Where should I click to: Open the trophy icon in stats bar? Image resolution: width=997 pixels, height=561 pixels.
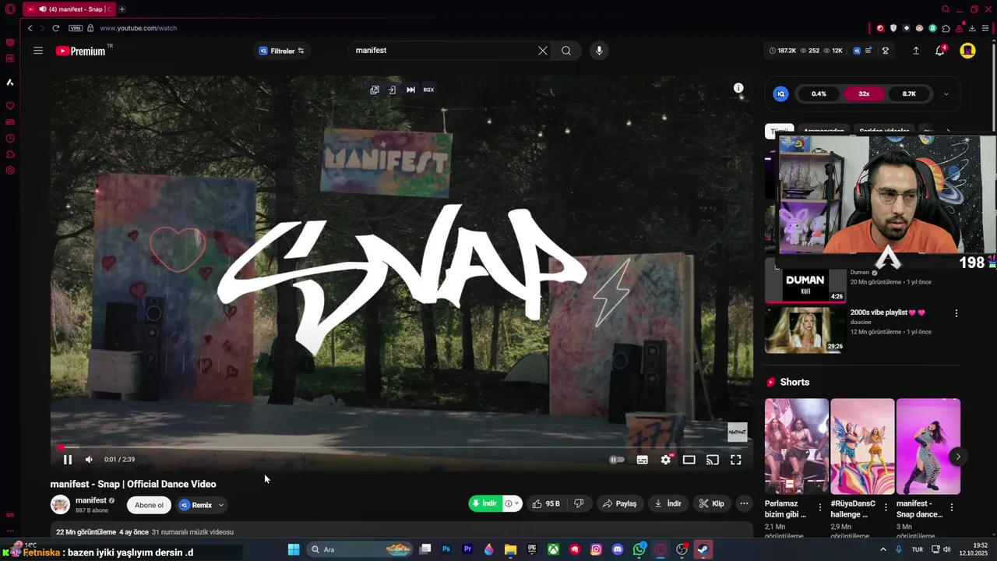[x=886, y=51]
